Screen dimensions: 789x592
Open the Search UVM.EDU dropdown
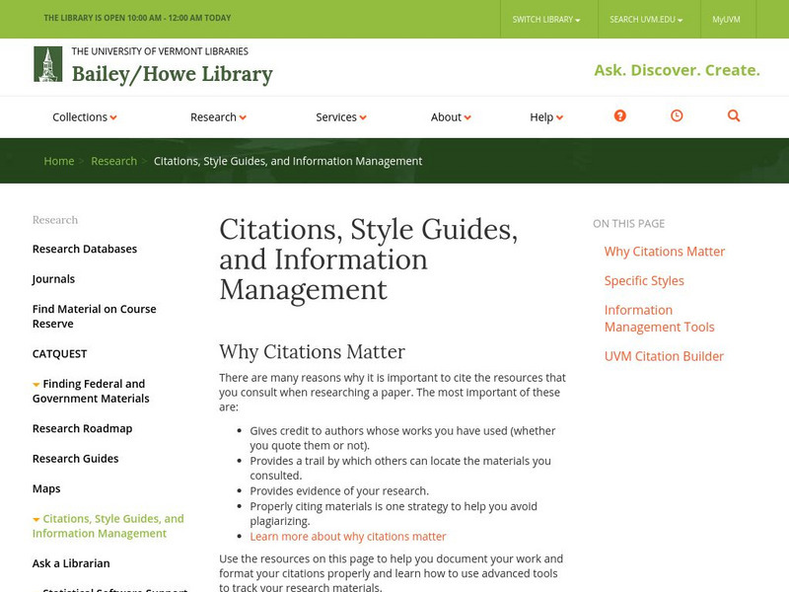[x=646, y=19]
